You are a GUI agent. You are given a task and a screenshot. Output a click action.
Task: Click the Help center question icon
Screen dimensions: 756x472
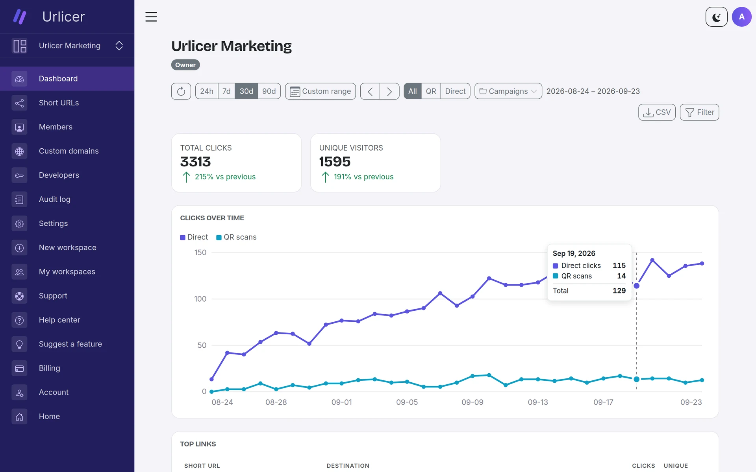(19, 320)
